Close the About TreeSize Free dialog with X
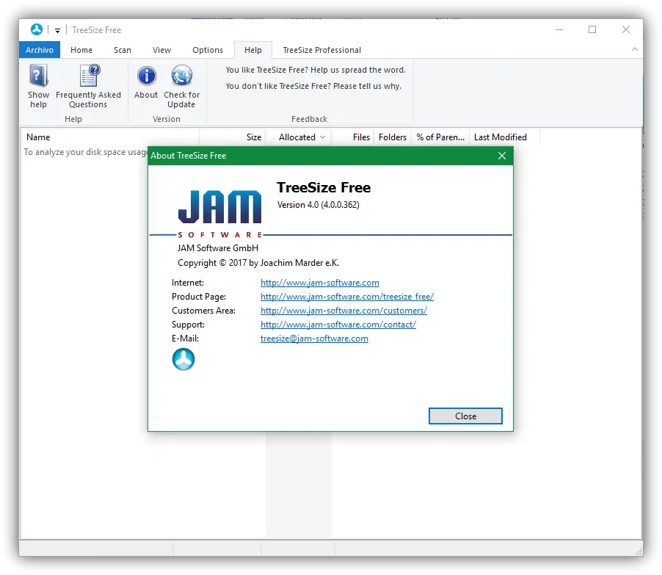 pos(502,156)
